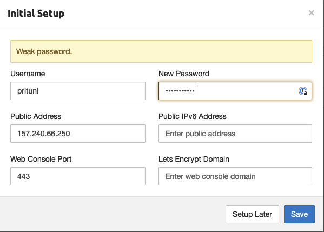Click the empty gray footer bar of dialog
This screenshot has height=232, width=324.
[x=111, y=214]
